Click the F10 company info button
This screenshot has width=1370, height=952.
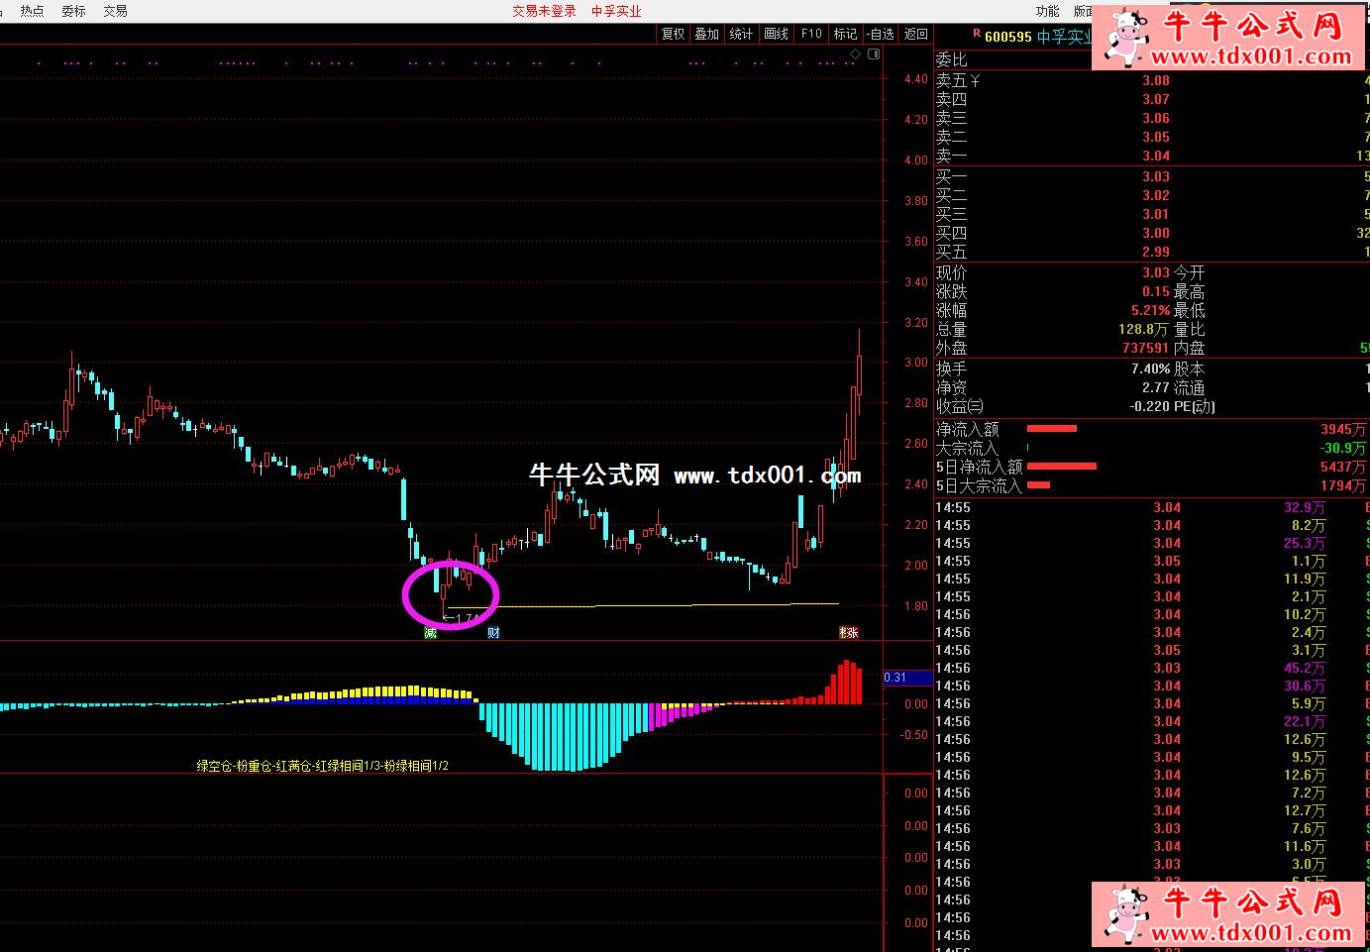811,34
